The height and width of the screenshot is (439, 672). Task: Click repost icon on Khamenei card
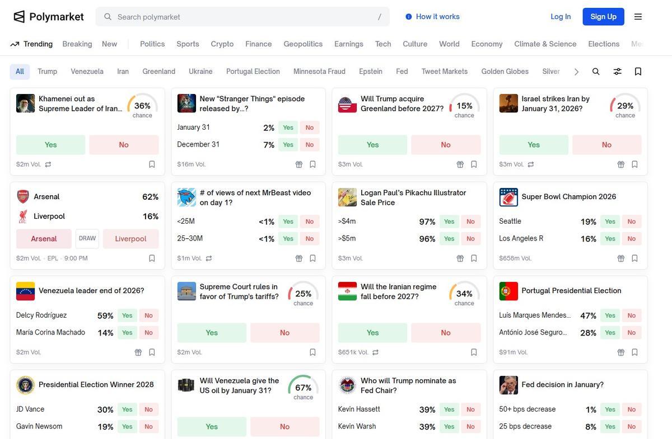48,164
